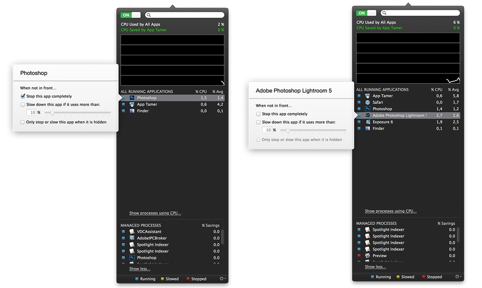Open 'Show processes using CPU...' in the left window

(x=155, y=213)
